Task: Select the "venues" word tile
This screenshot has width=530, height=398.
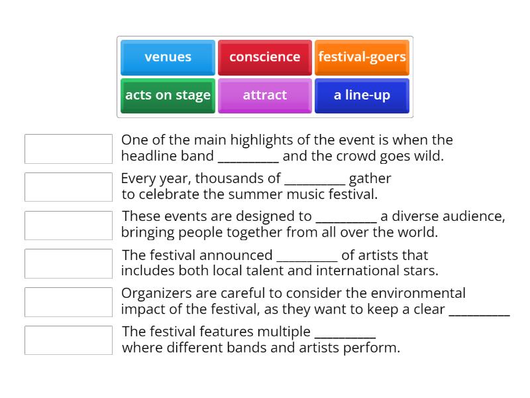Action: (167, 57)
